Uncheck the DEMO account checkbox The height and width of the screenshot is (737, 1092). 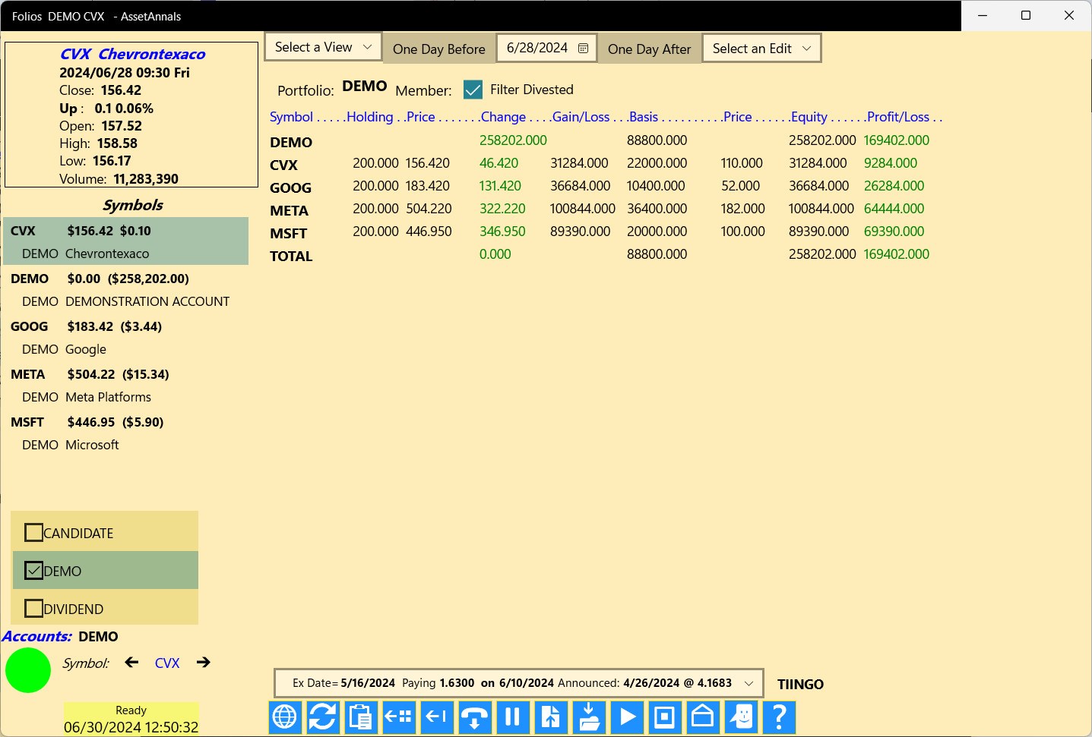click(33, 570)
